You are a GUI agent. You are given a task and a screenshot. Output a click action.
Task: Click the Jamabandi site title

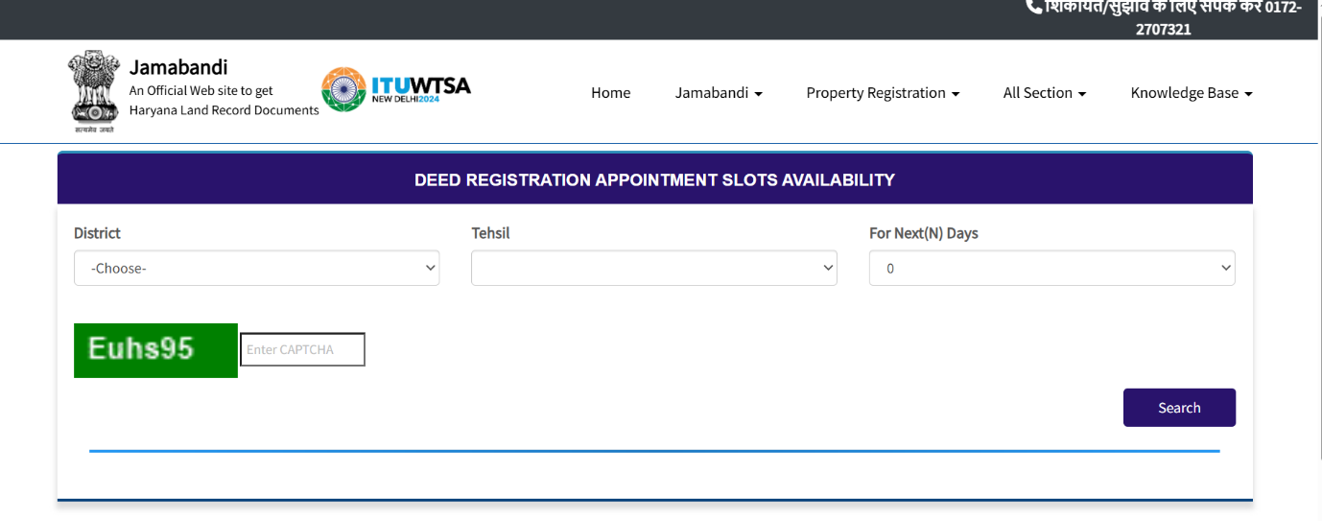point(178,67)
